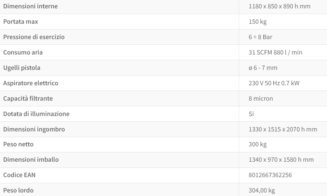Select the Pressione di esercizio label
Screen dimensions: 327x196
pos(34,37)
